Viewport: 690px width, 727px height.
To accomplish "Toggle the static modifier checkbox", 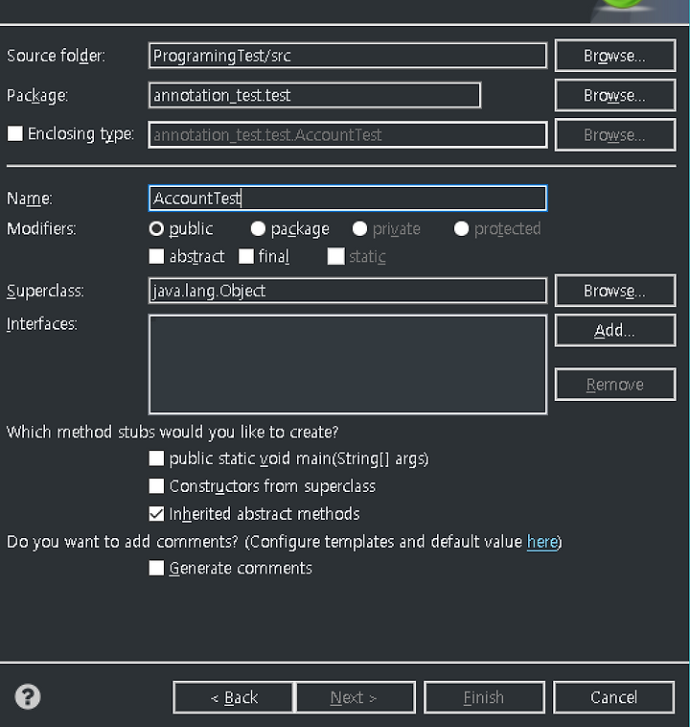I will pos(336,256).
